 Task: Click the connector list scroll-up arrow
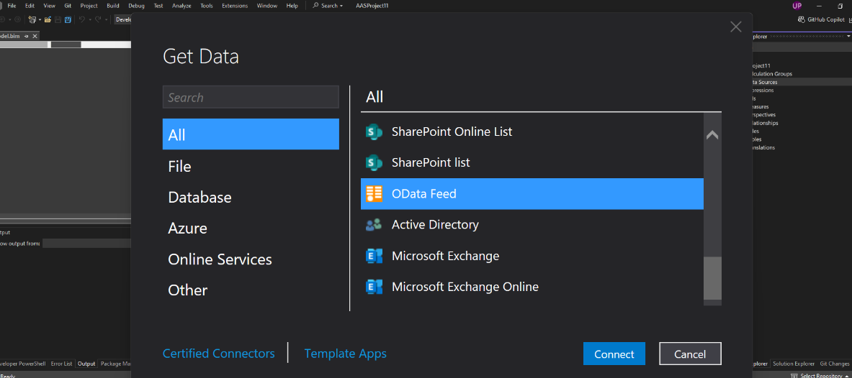click(712, 135)
